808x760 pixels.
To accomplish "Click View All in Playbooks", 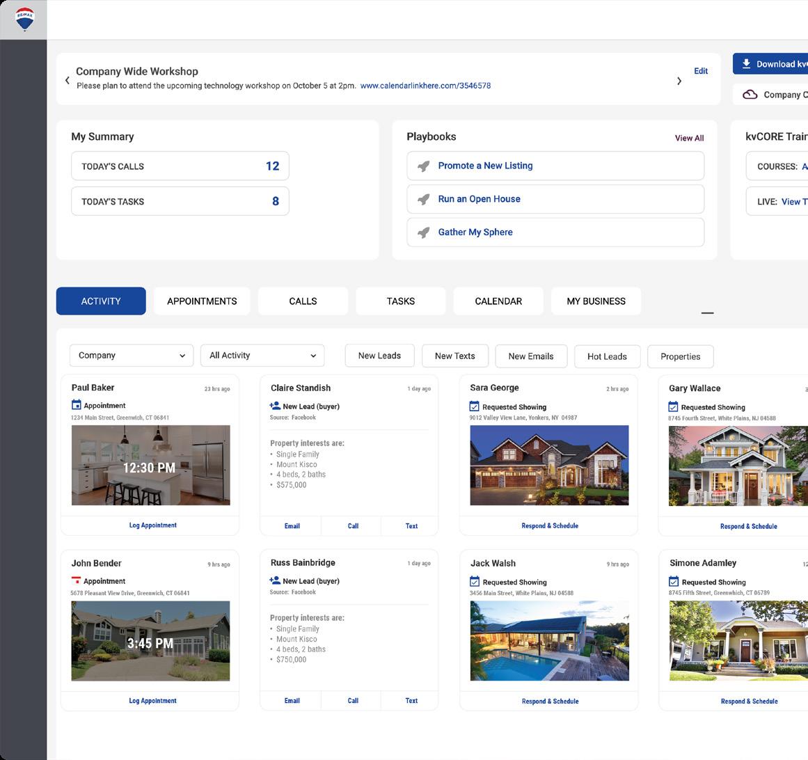I will click(690, 138).
